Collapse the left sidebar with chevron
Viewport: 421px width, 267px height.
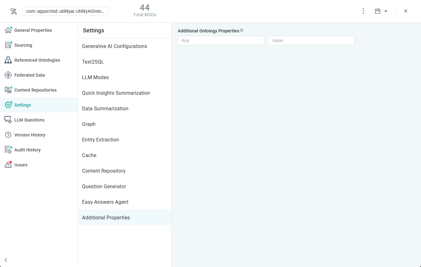point(6,260)
